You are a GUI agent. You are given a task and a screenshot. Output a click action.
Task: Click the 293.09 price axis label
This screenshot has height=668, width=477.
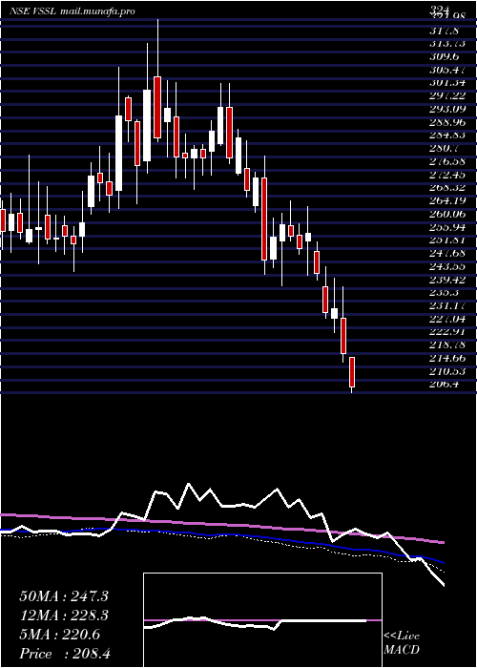click(x=447, y=109)
